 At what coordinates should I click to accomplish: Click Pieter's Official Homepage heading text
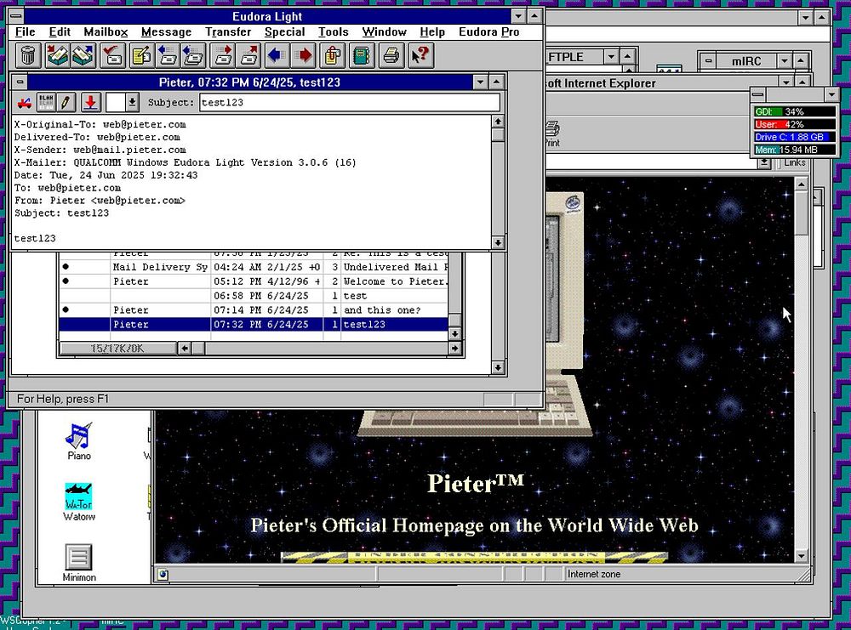(474, 525)
